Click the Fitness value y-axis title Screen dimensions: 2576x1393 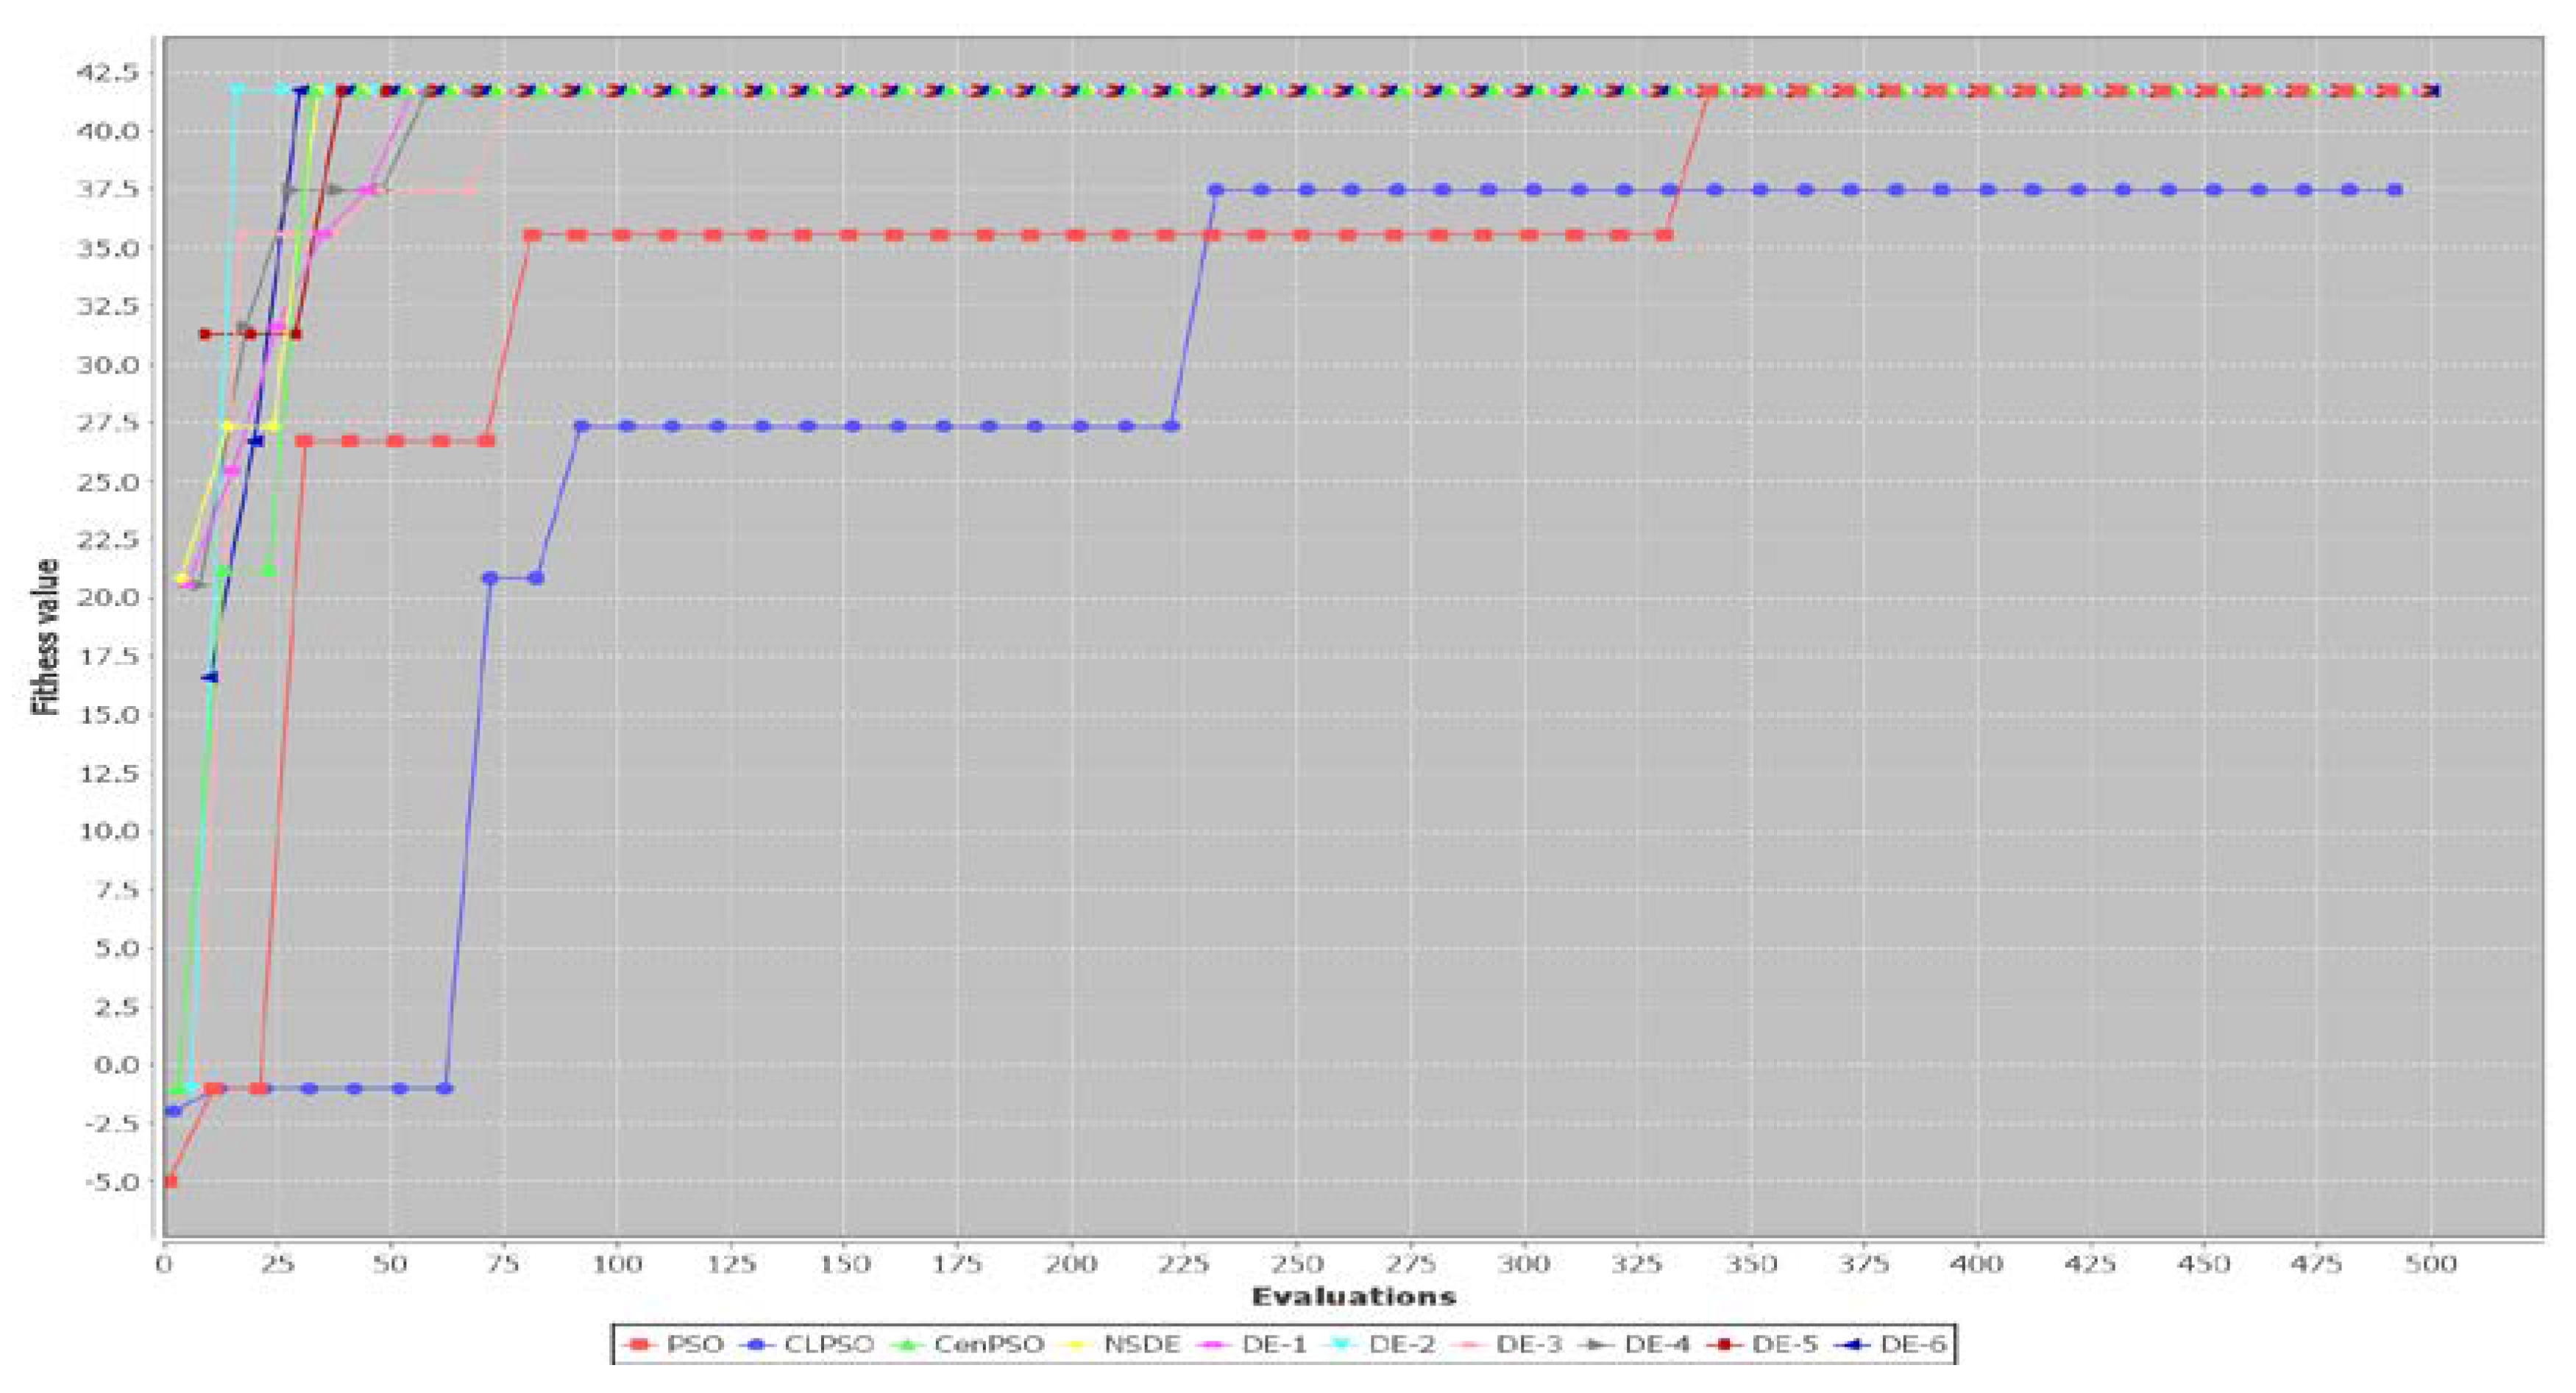click(x=46, y=636)
